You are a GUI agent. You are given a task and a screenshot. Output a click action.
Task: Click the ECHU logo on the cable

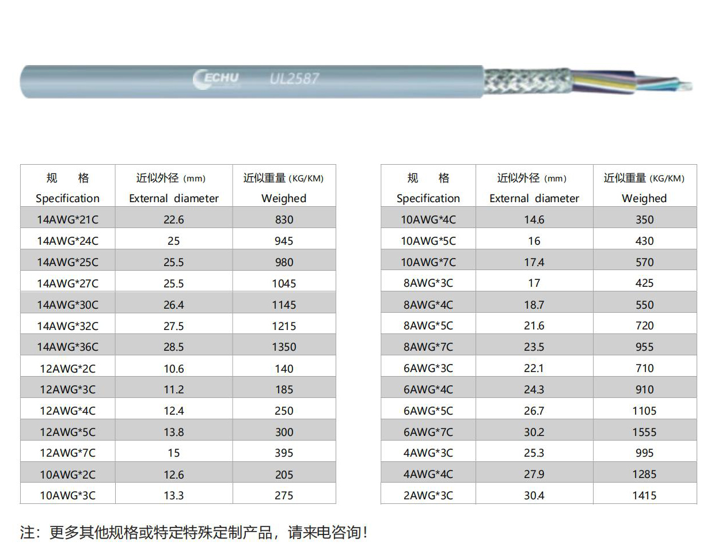click(x=216, y=79)
